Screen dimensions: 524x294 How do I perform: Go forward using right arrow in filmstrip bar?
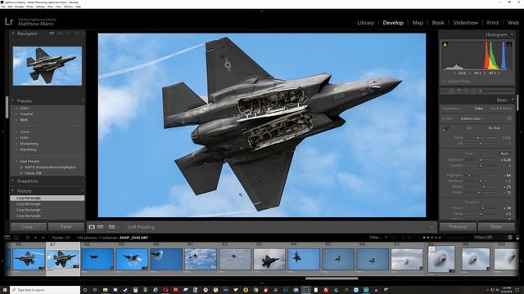pyautogui.click(x=43, y=238)
